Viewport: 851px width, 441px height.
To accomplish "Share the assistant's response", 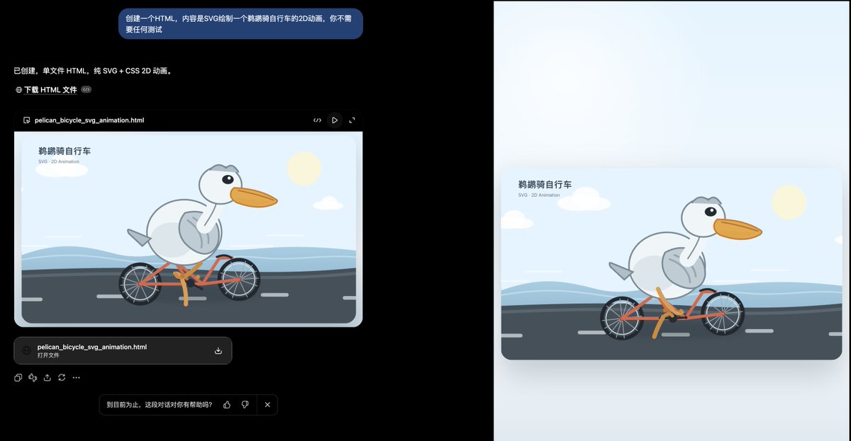I will (x=47, y=377).
